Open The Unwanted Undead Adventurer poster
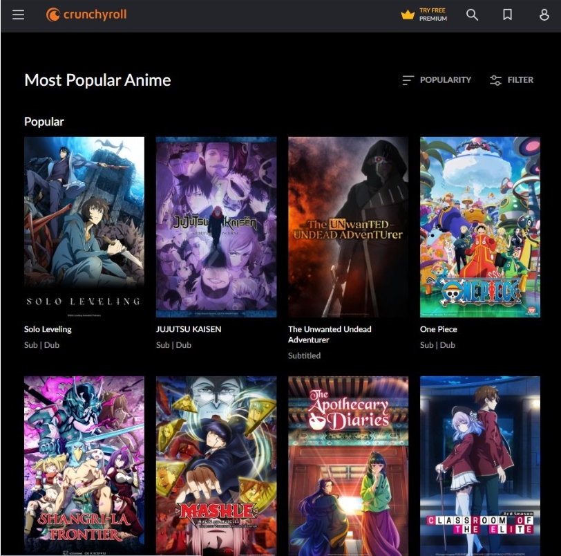 pyautogui.click(x=348, y=227)
